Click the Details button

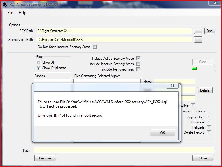(205, 90)
